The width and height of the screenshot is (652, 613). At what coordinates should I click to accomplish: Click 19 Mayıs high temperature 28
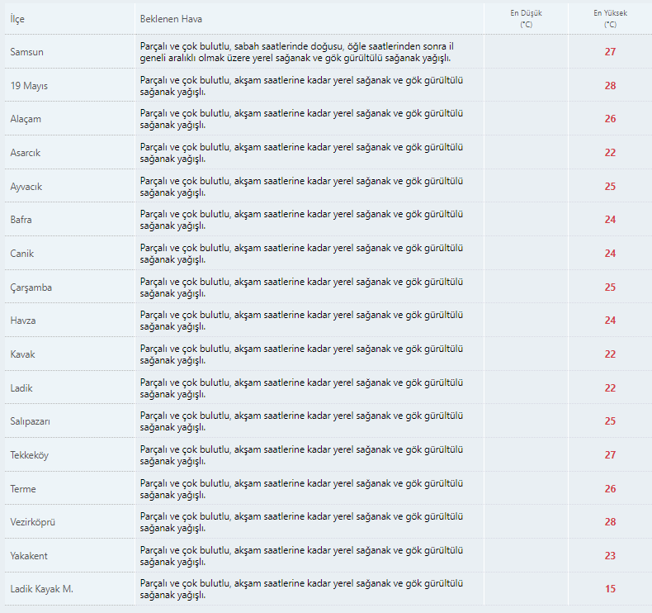[610, 86]
